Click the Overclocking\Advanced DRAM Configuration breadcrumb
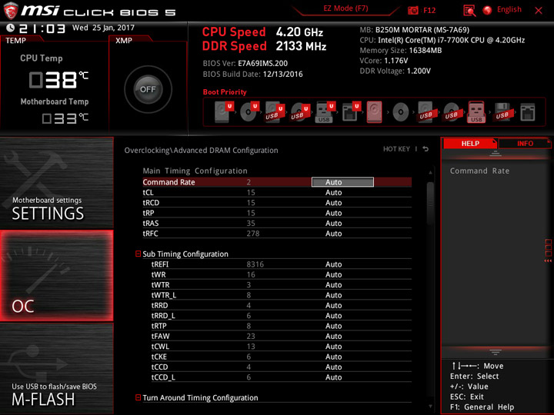This screenshot has width=554, height=415. pos(201,151)
